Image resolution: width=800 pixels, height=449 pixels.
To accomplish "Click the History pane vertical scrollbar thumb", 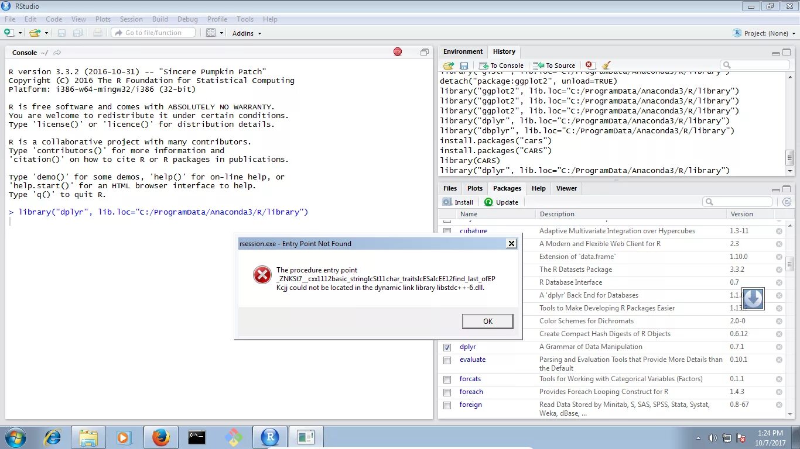I will tap(789, 158).
